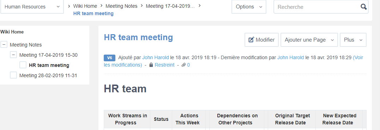This screenshot has width=380, height=130.
Task: Click the Restreint permissions link
Action: [x=164, y=65]
